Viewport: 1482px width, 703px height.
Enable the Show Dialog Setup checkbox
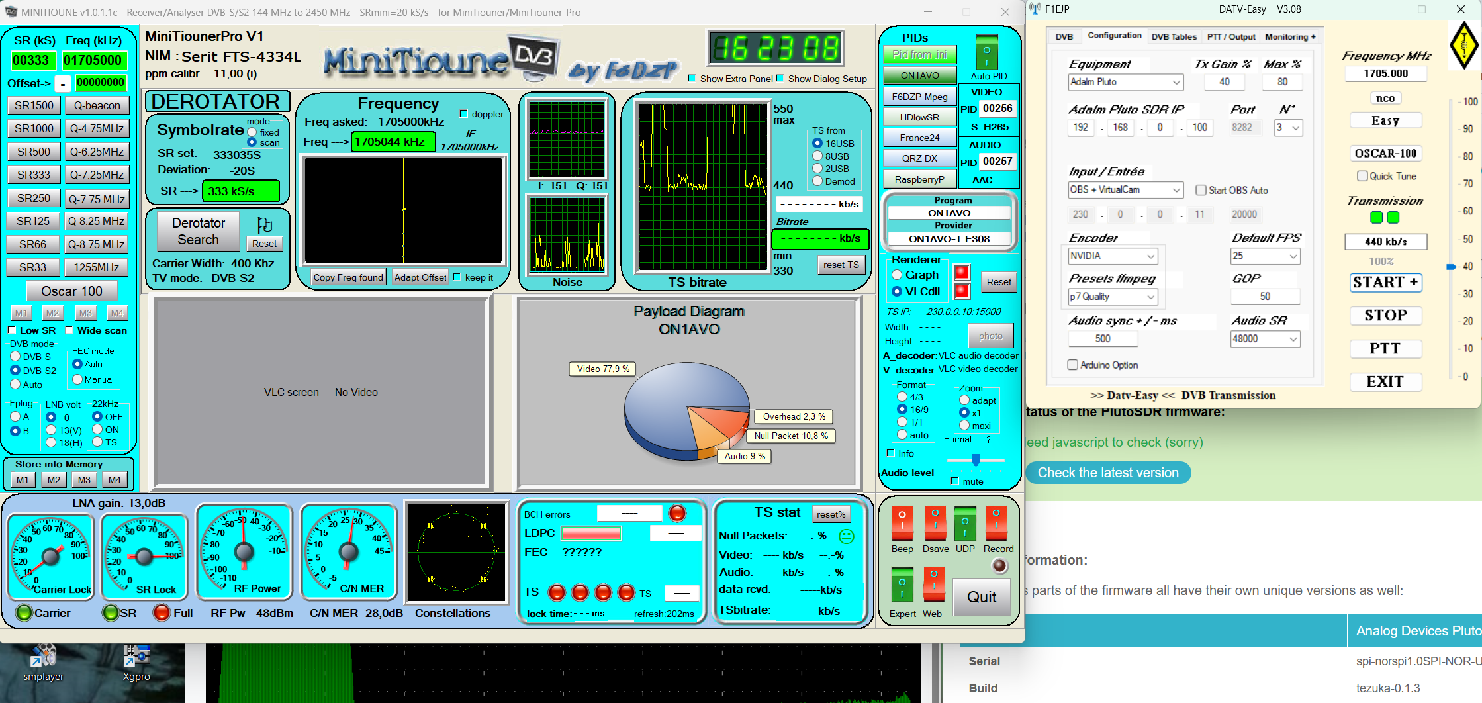click(x=780, y=79)
